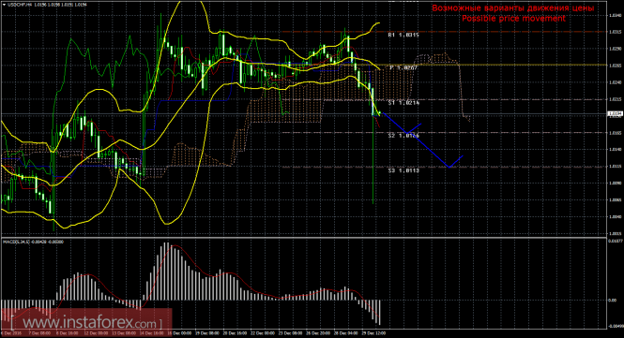
Task: Expand the USDCHF,H4 chart dropdown arrow
Action: 4,5
